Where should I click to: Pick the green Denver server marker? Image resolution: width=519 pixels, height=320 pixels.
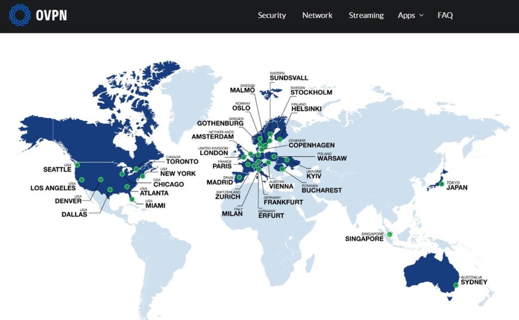coord(101,180)
